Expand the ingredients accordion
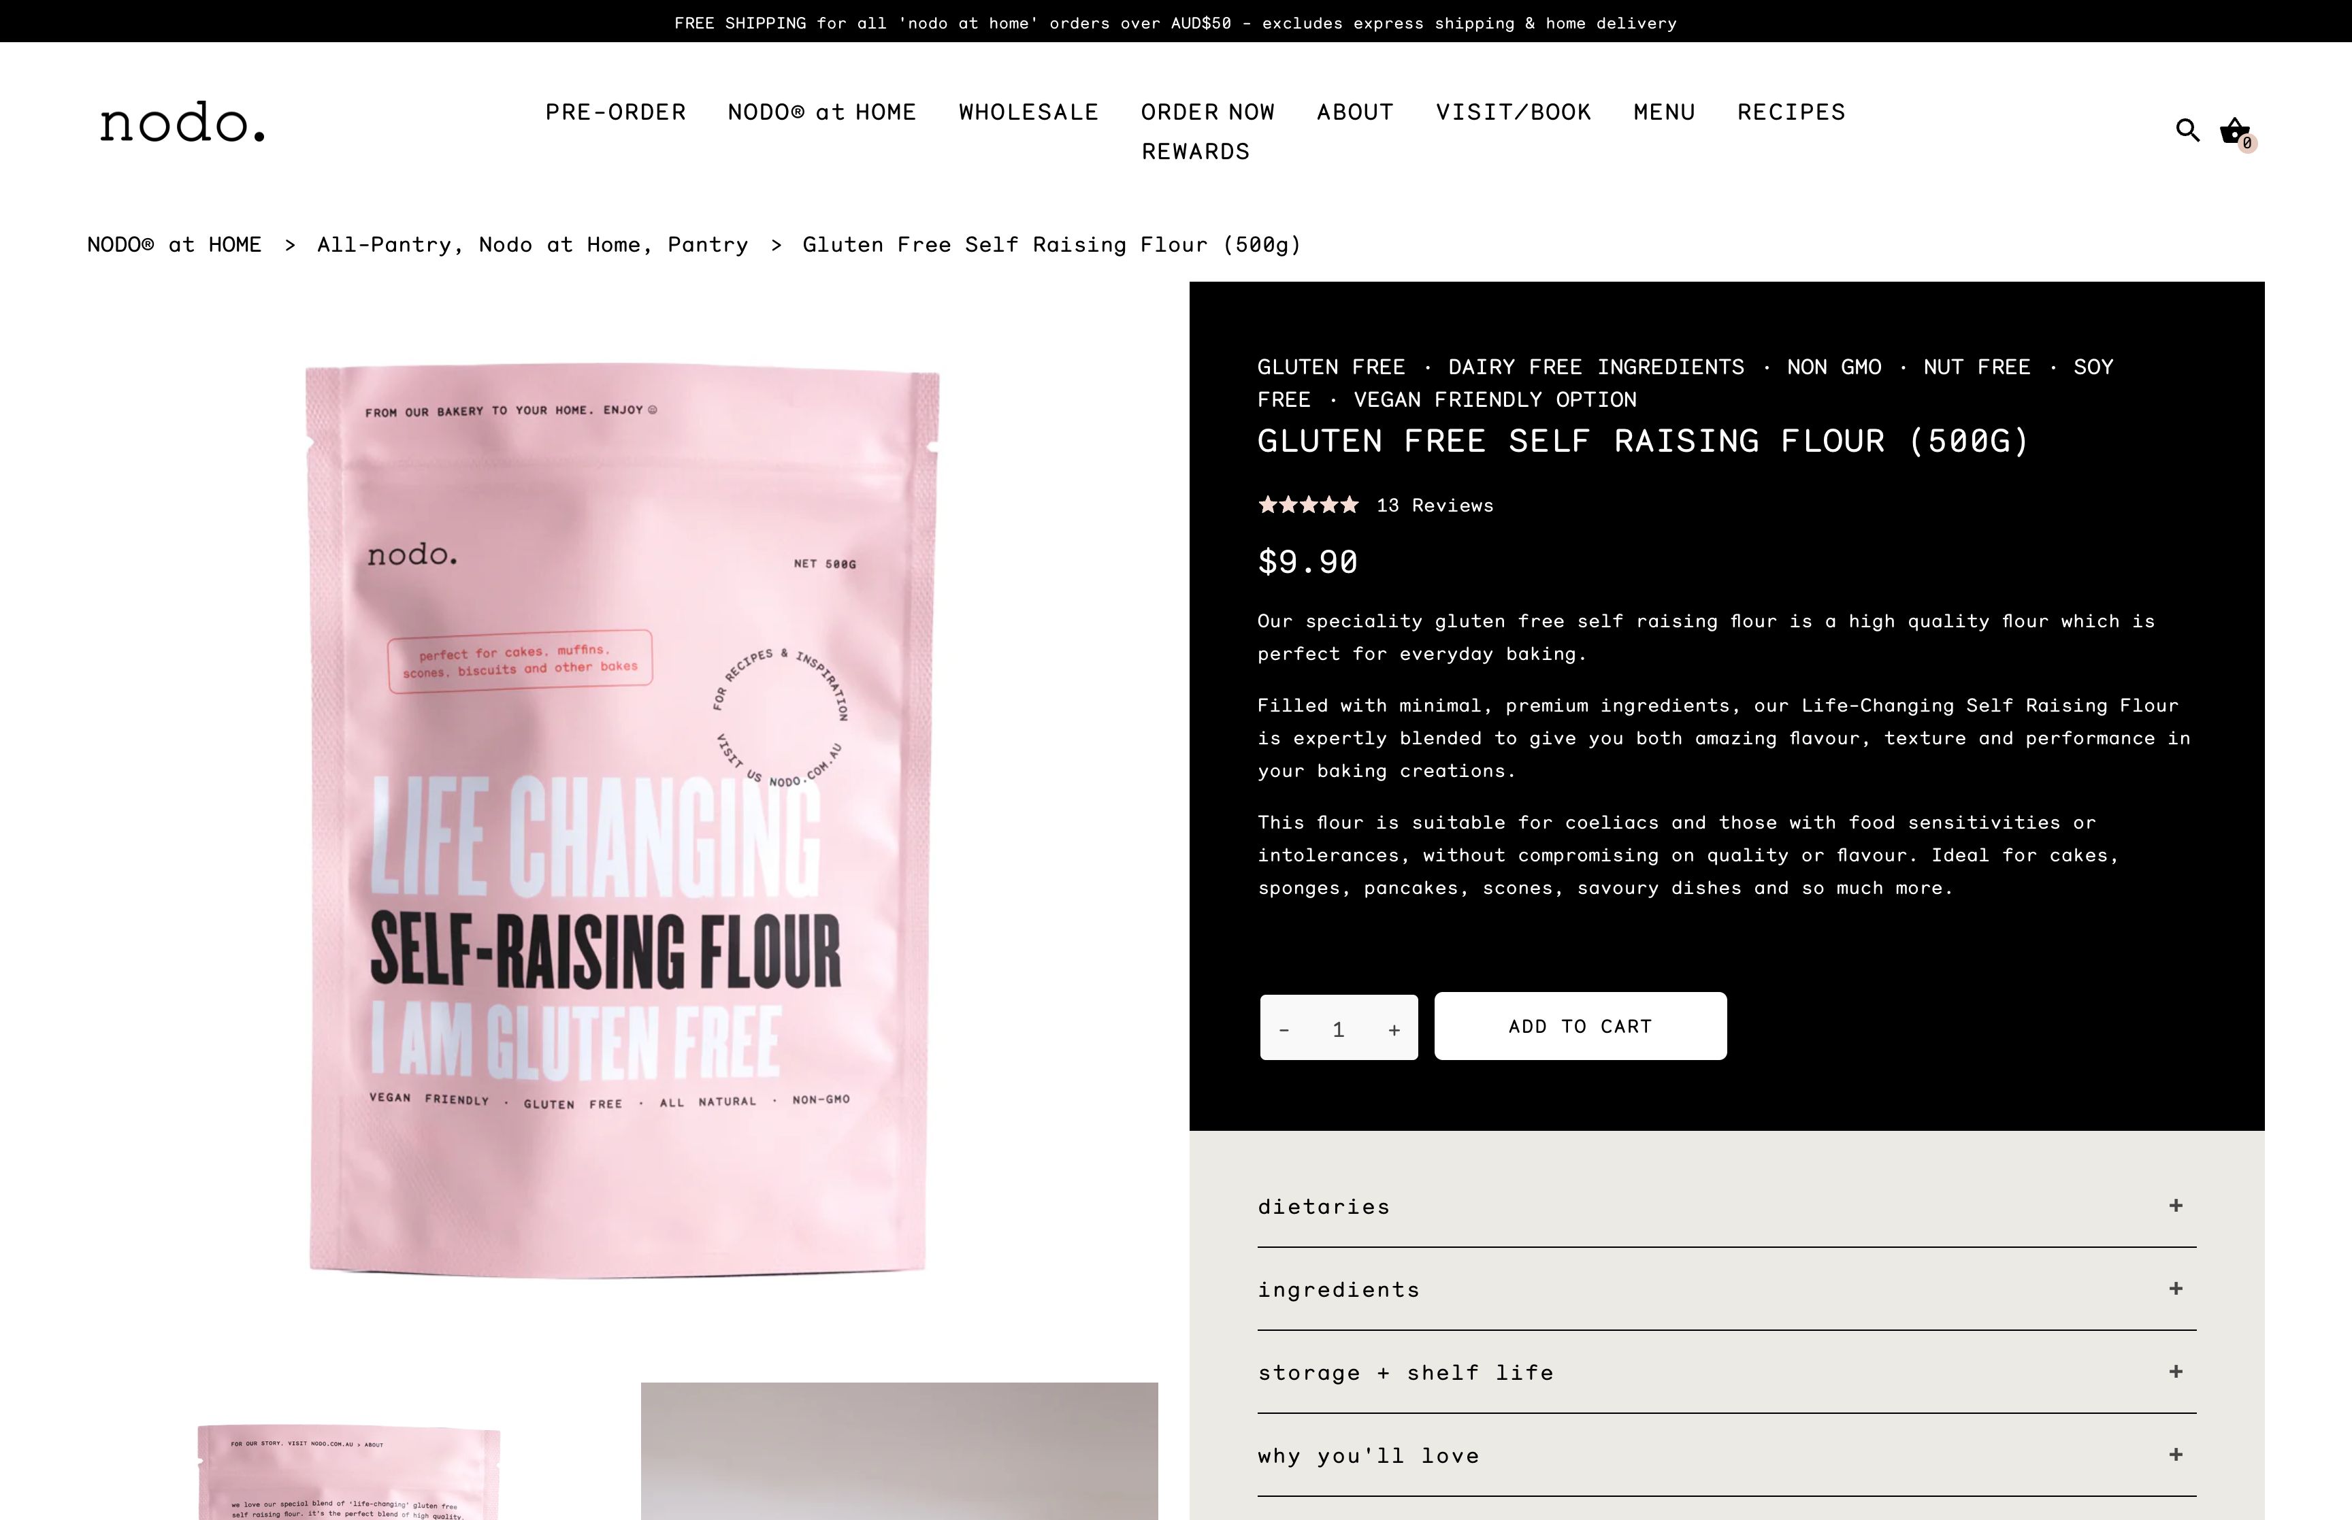The image size is (2352, 1520). click(x=1727, y=1289)
